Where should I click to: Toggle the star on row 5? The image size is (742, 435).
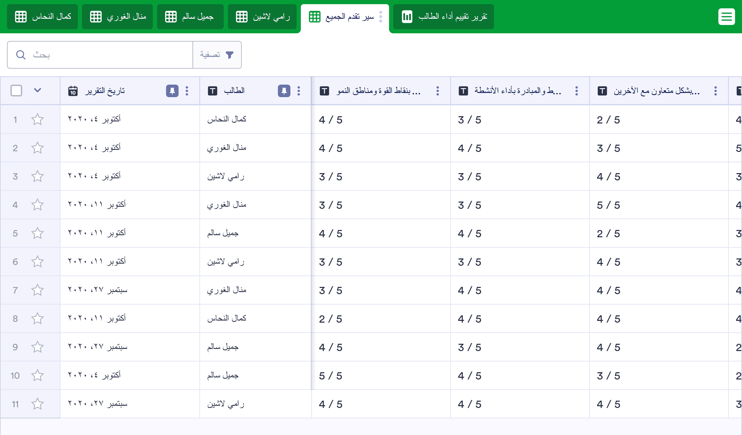pos(38,233)
